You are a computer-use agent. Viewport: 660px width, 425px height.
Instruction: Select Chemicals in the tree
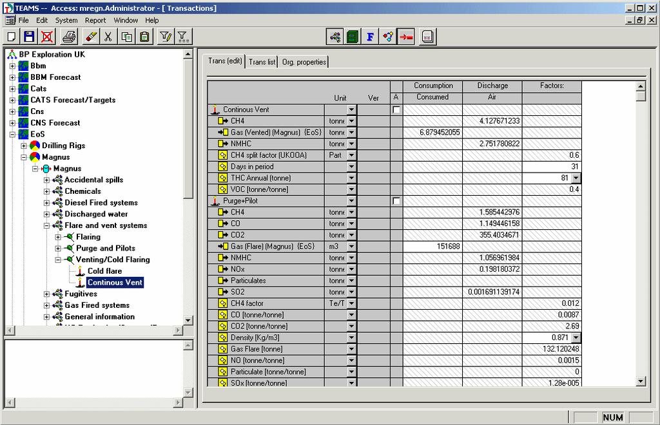point(82,191)
